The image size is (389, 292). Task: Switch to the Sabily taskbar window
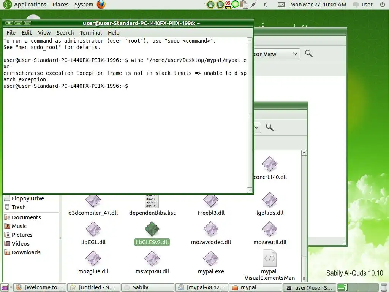tap(148, 287)
